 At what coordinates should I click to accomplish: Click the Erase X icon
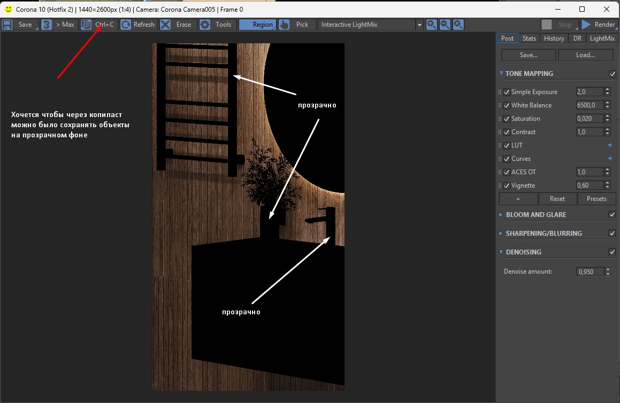(165, 25)
